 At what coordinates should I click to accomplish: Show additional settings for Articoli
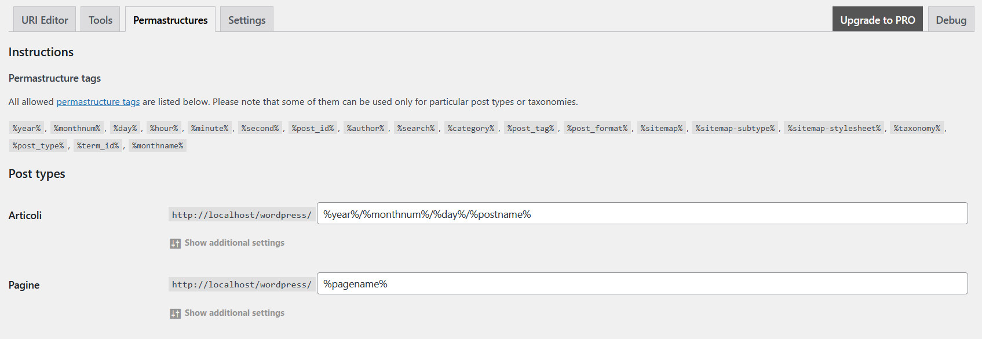click(x=234, y=243)
